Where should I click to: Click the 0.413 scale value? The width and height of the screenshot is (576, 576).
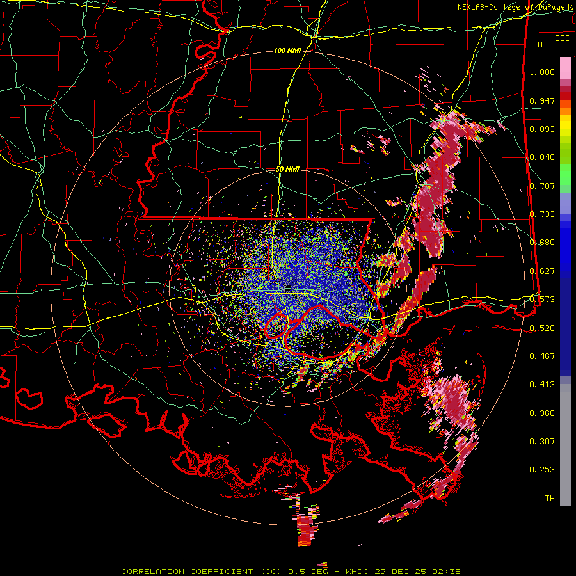(542, 385)
